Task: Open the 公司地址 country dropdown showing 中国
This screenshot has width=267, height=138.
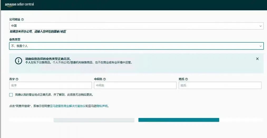Action: (136, 26)
